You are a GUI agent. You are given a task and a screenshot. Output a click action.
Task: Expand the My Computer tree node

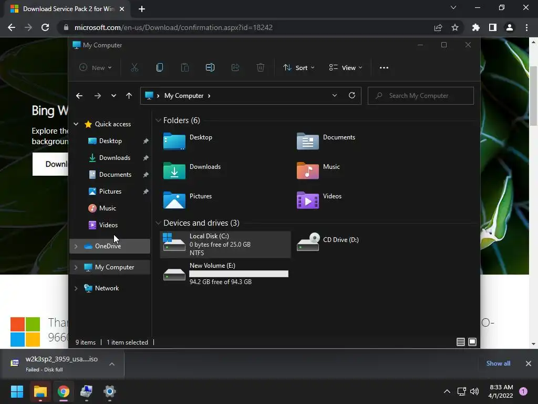coord(76,267)
